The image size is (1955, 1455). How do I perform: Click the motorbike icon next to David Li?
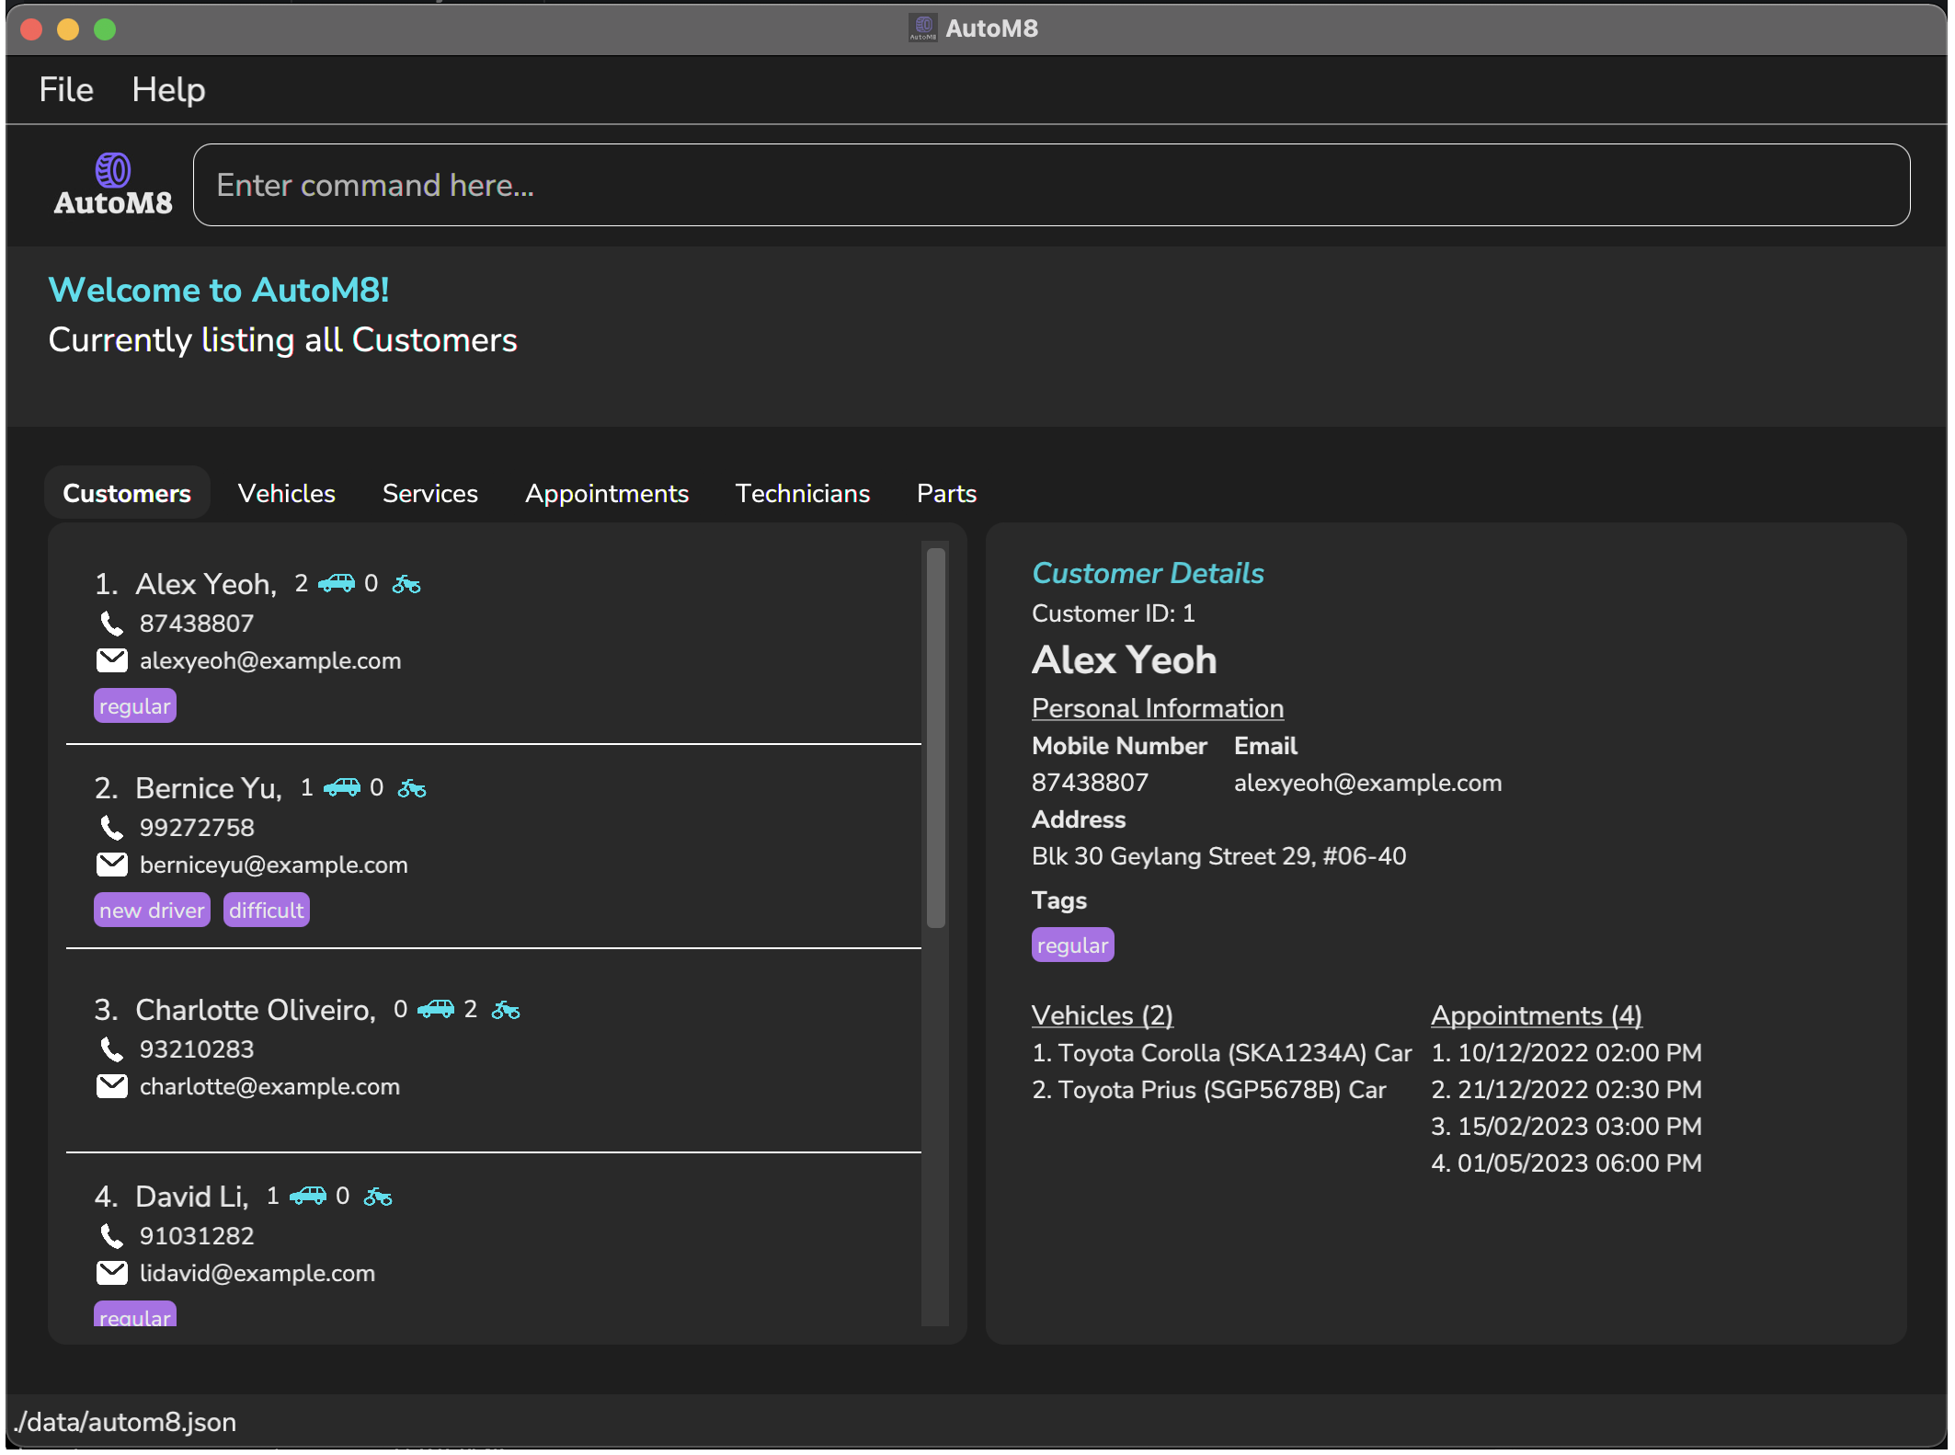pyautogui.click(x=378, y=1196)
